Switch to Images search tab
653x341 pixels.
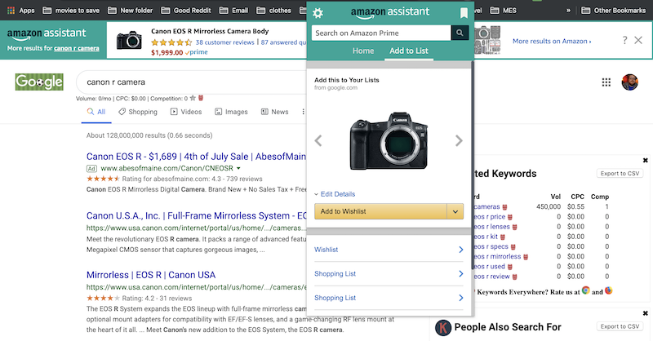point(231,112)
